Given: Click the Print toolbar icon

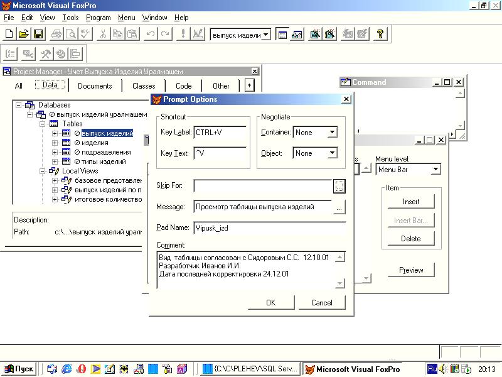Looking at the screenshot, I should (x=56, y=34).
